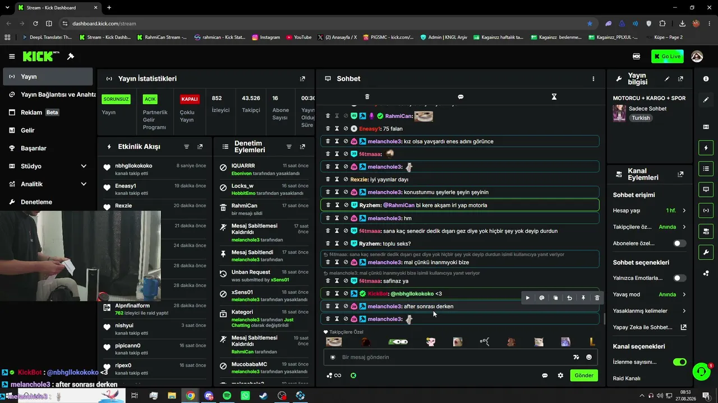This screenshot has width=718, height=403.
Task: Open the support chat headset bubble
Action: (701, 372)
